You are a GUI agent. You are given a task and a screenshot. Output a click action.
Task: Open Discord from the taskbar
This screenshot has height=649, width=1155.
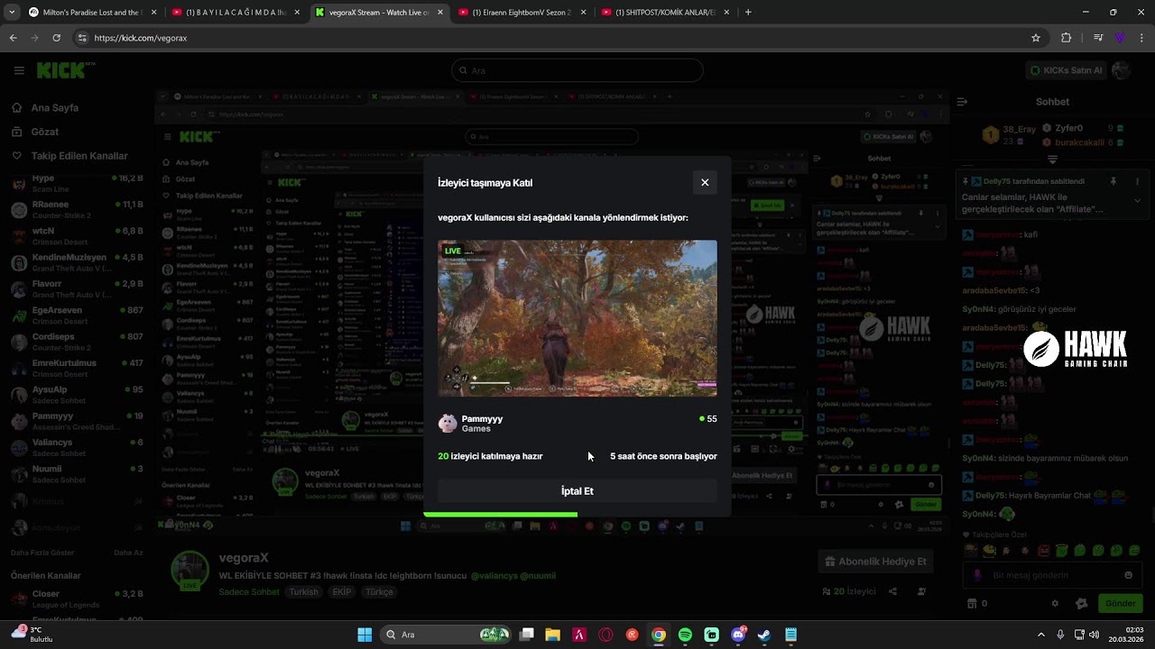[738, 635]
